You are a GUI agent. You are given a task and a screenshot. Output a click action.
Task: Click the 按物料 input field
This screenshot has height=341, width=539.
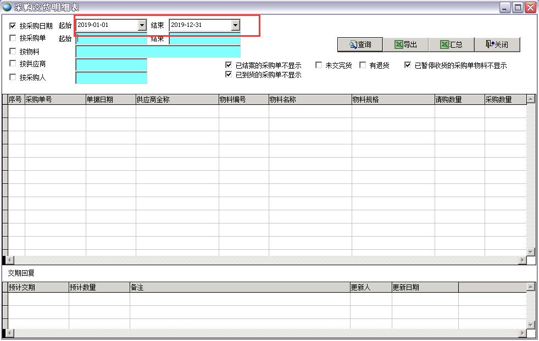(x=158, y=52)
